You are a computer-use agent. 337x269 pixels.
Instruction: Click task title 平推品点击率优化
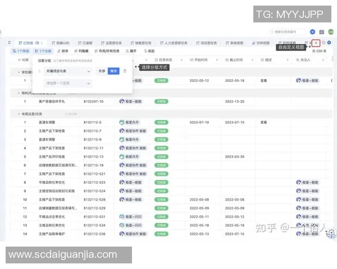click(52, 217)
